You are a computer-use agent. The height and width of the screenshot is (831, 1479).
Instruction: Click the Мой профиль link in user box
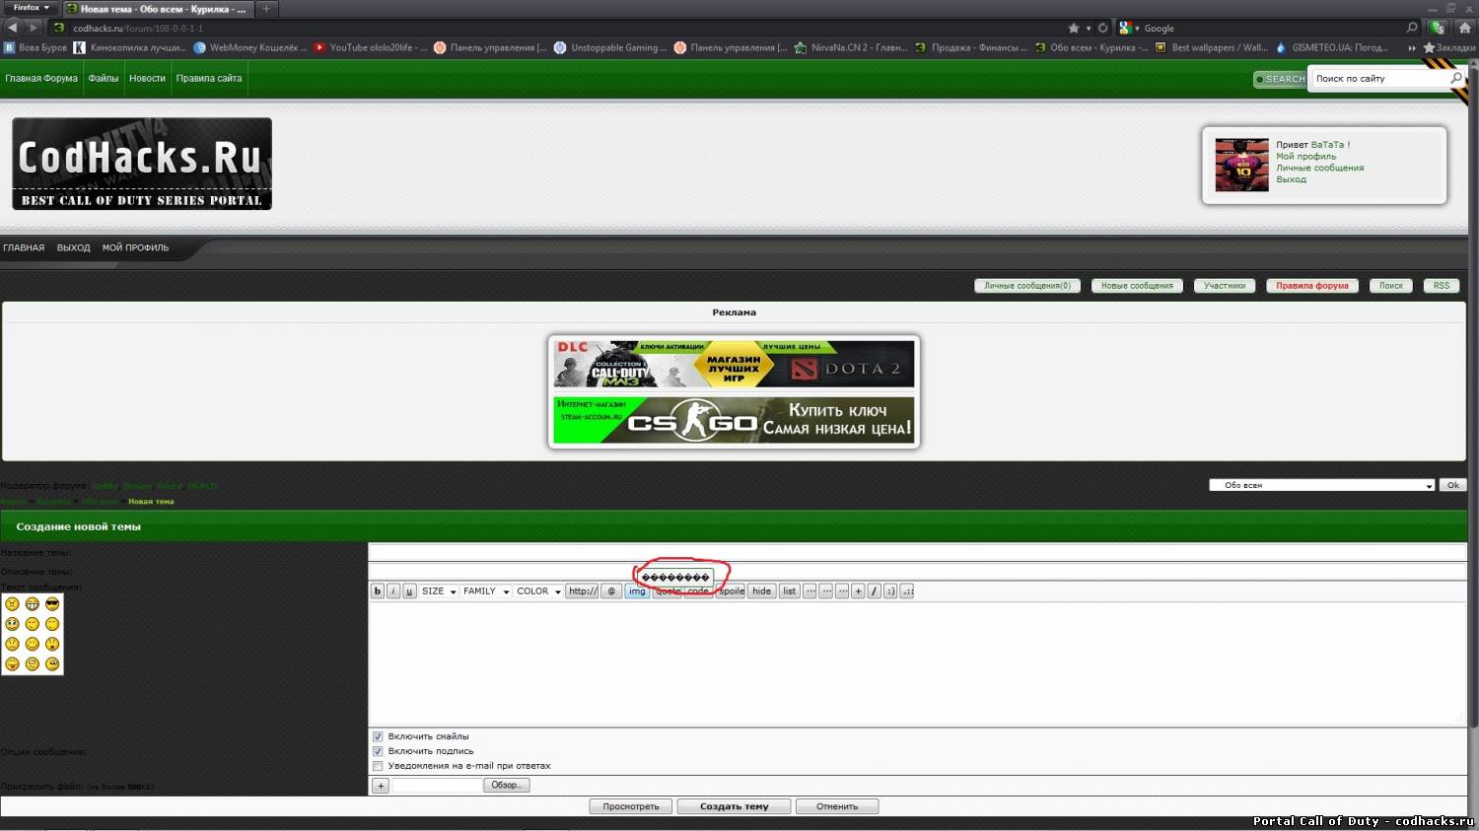tap(1305, 156)
